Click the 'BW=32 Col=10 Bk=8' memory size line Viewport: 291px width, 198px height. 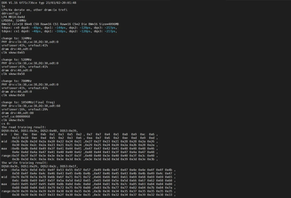60,24
